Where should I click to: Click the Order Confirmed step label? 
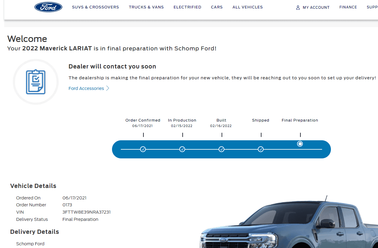click(x=143, y=120)
